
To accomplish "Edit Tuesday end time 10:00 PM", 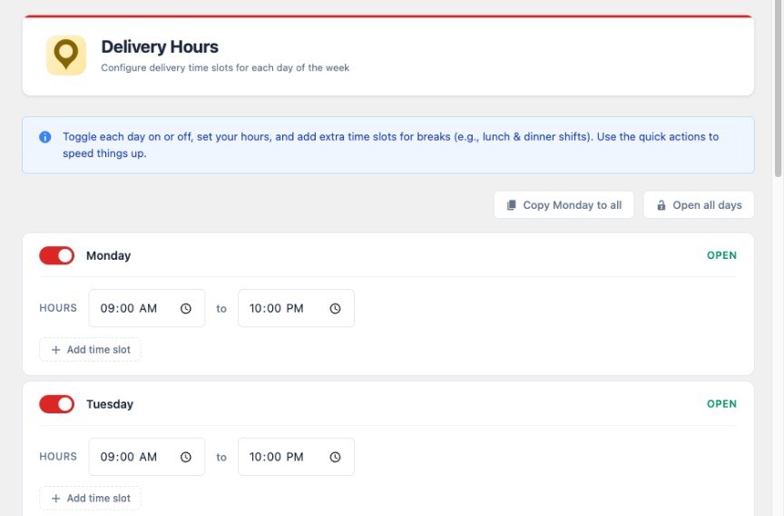I will (296, 457).
